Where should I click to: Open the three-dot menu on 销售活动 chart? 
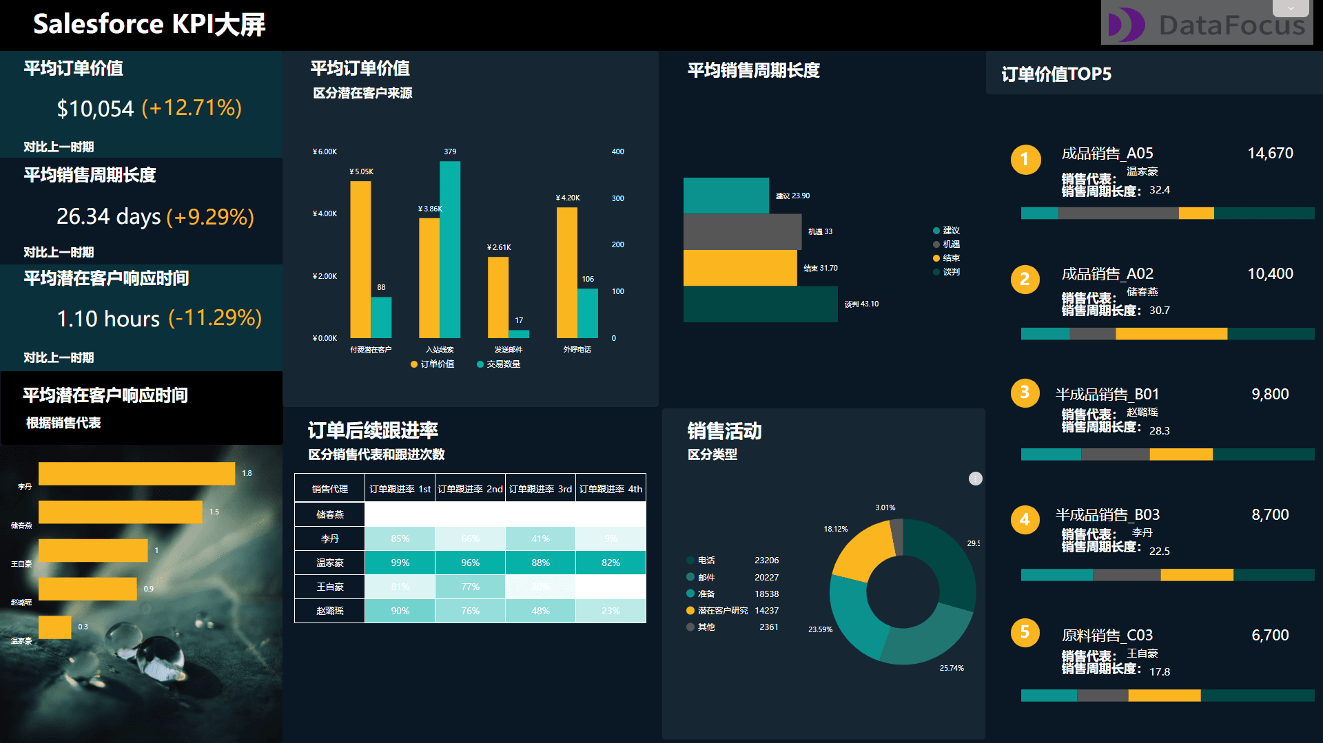(975, 479)
